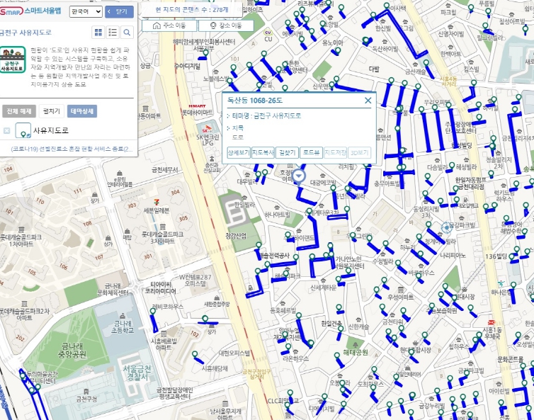The width and height of the screenshot is (534, 420).
Task: Toggle the 사유지도로 layer checkbox
Action: pos(7,131)
